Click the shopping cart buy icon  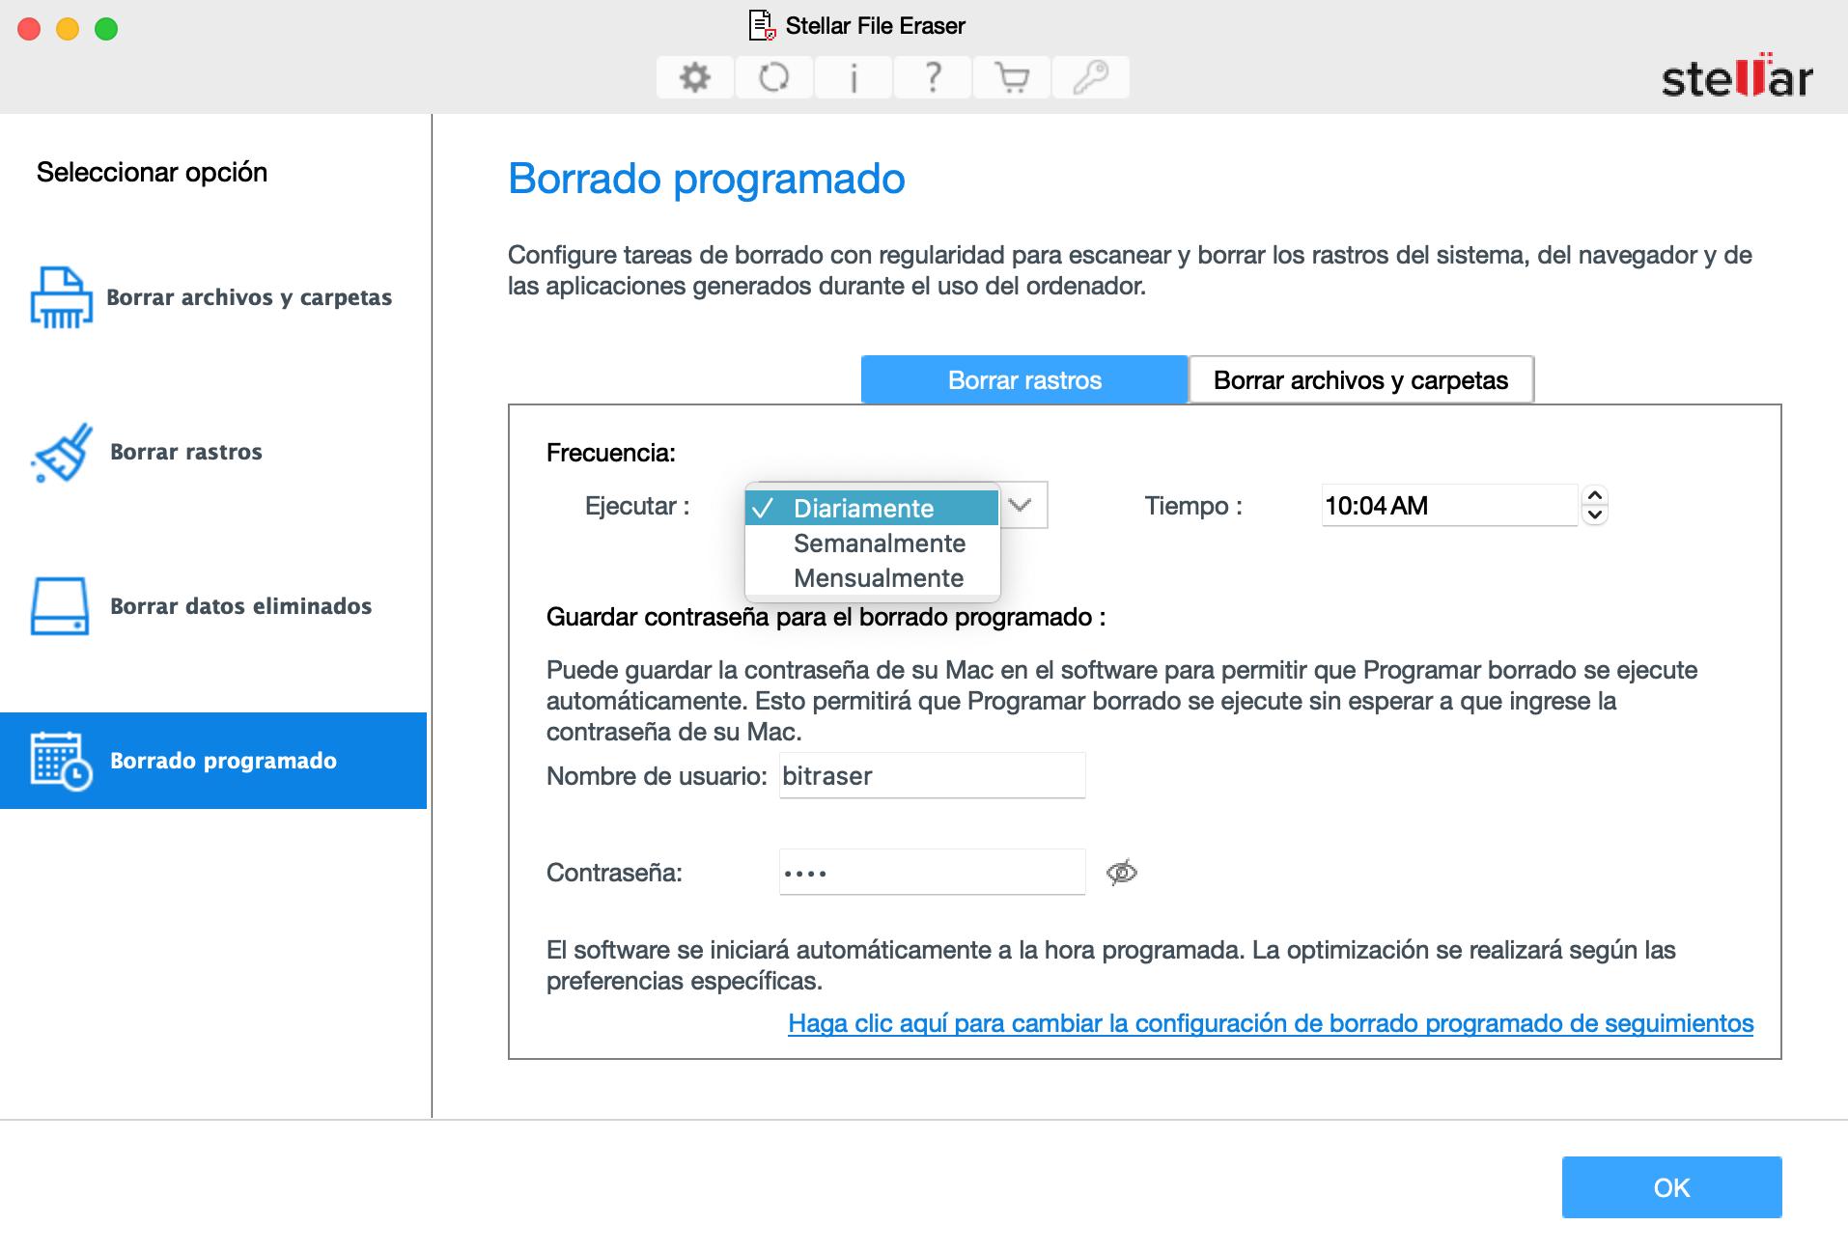click(x=1012, y=77)
